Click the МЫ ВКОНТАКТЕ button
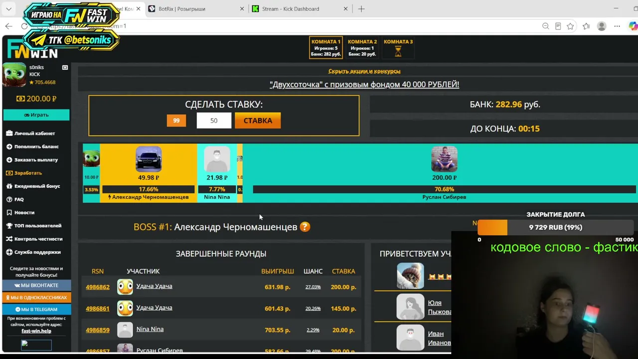Viewport: 638px width, 359px height. pos(36,285)
